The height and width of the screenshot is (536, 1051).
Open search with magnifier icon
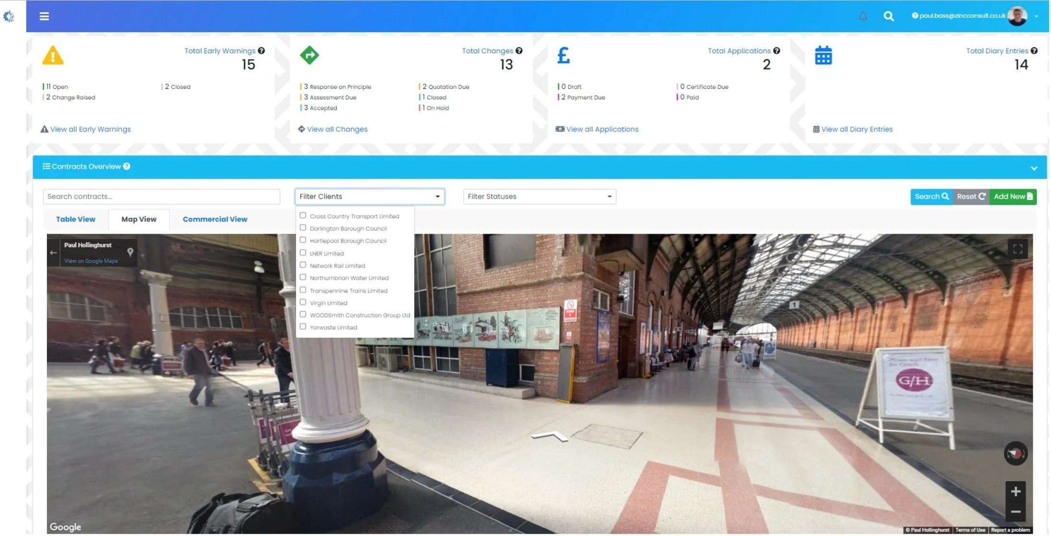click(888, 16)
